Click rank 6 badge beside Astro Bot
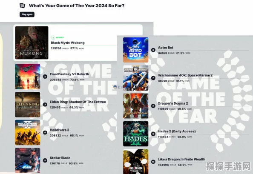The image size is (253, 174). click(x=153, y=50)
